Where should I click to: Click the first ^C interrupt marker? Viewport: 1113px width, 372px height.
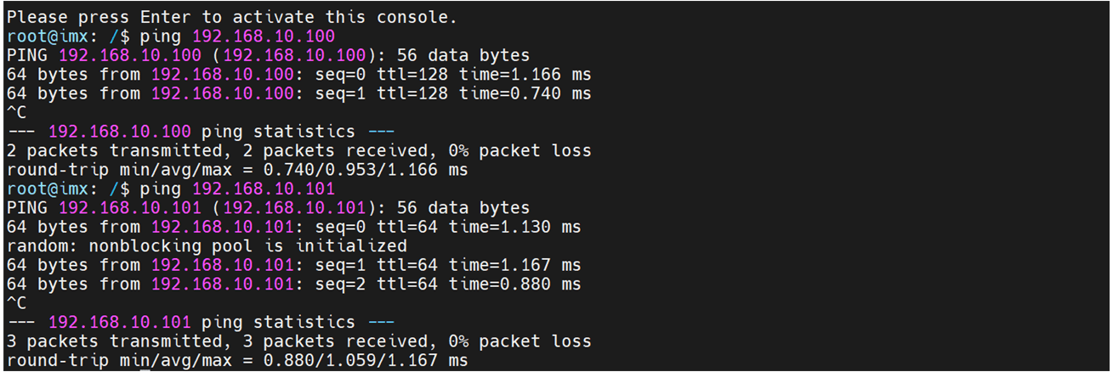(17, 112)
